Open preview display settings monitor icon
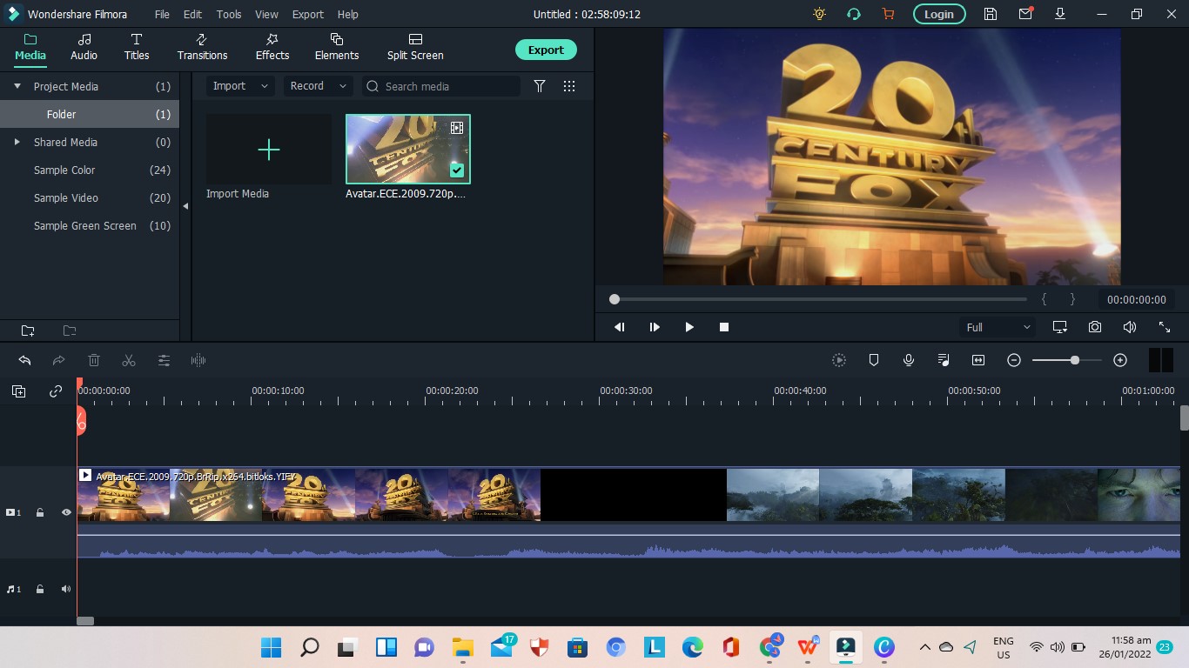Image resolution: width=1189 pixels, height=668 pixels. click(x=1060, y=327)
